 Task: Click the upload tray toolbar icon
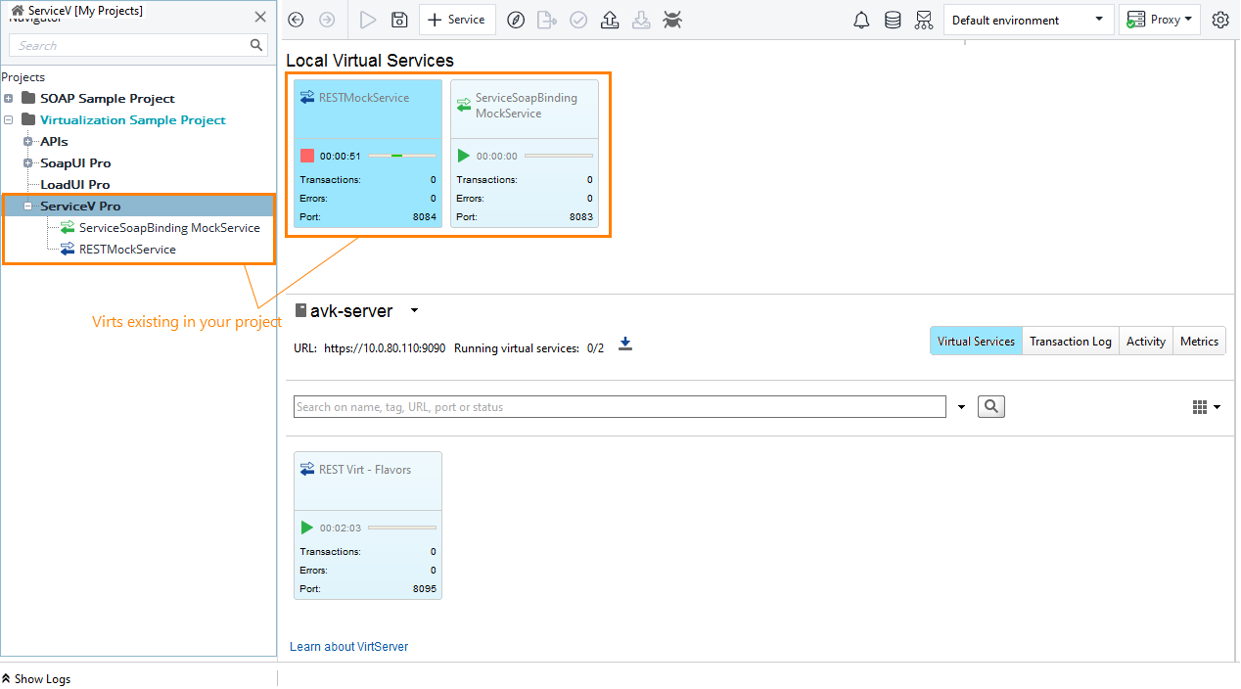[x=610, y=20]
